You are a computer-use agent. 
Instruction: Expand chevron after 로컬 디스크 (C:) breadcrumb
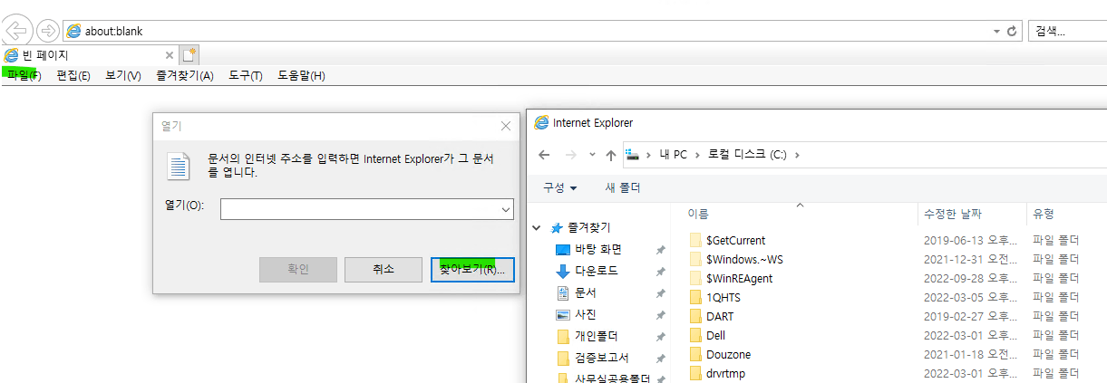coord(797,155)
